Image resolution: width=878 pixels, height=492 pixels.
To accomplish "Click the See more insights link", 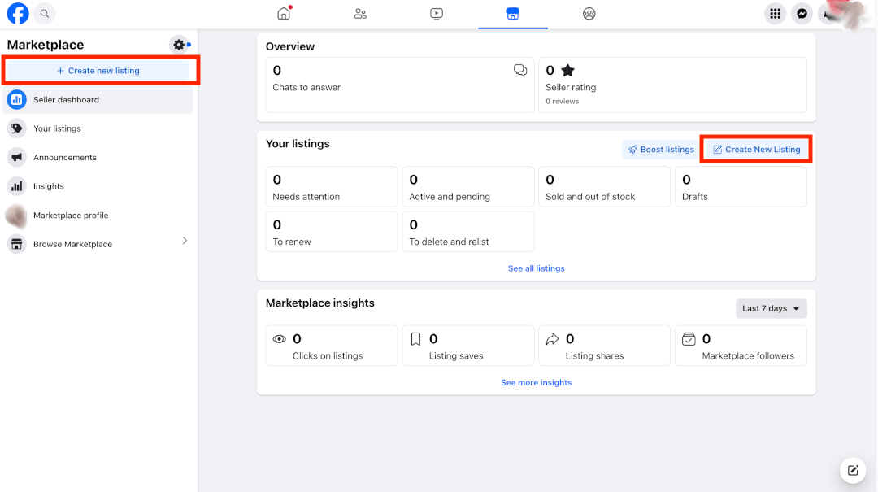I will pyautogui.click(x=536, y=383).
